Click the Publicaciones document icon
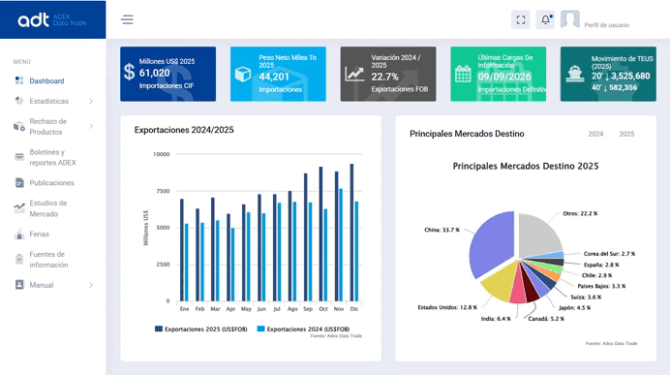The height and width of the screenshot is (376, 670). [x=19, y=182]
